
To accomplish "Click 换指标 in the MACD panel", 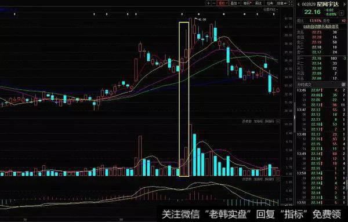I will (270, 179).
